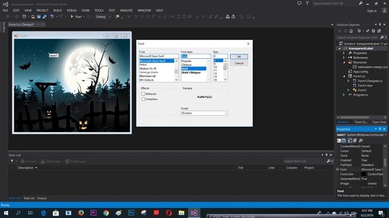
Task: Check the Underline checkbox
Action: click(143, 99)
